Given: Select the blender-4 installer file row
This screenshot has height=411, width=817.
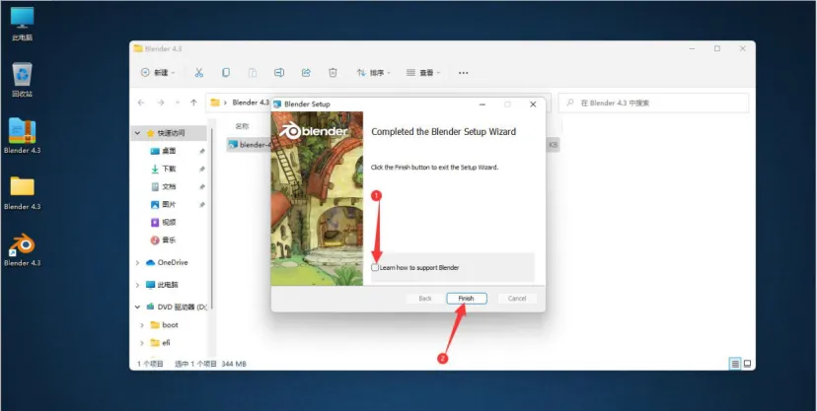Looking at the screenshot, I should [x=250, y=145].
